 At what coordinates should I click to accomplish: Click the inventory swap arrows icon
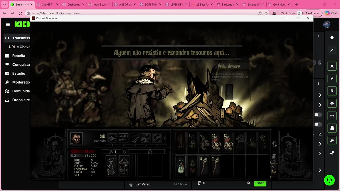pos(275,144)
